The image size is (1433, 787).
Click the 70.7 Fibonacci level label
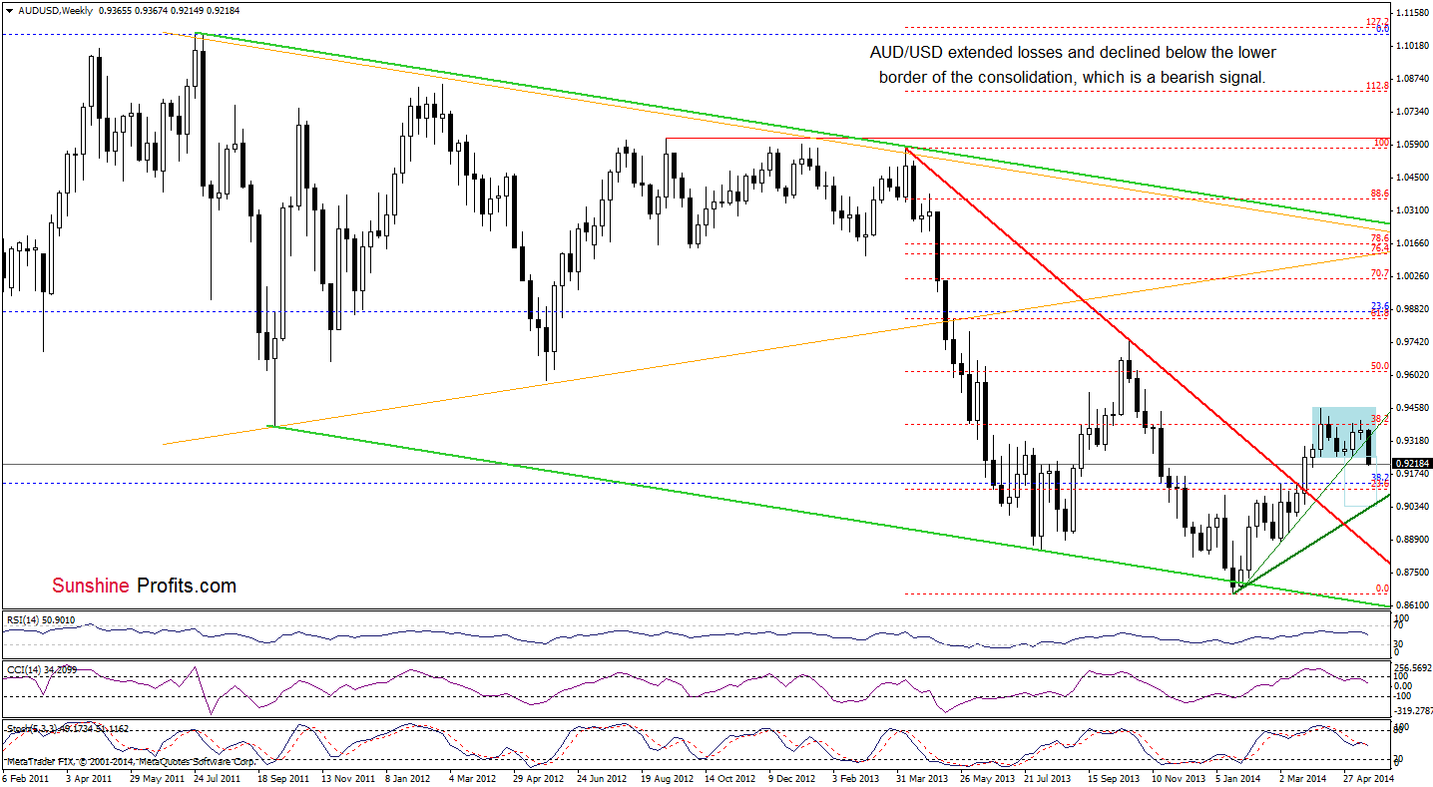click(x=1380, y=273)
